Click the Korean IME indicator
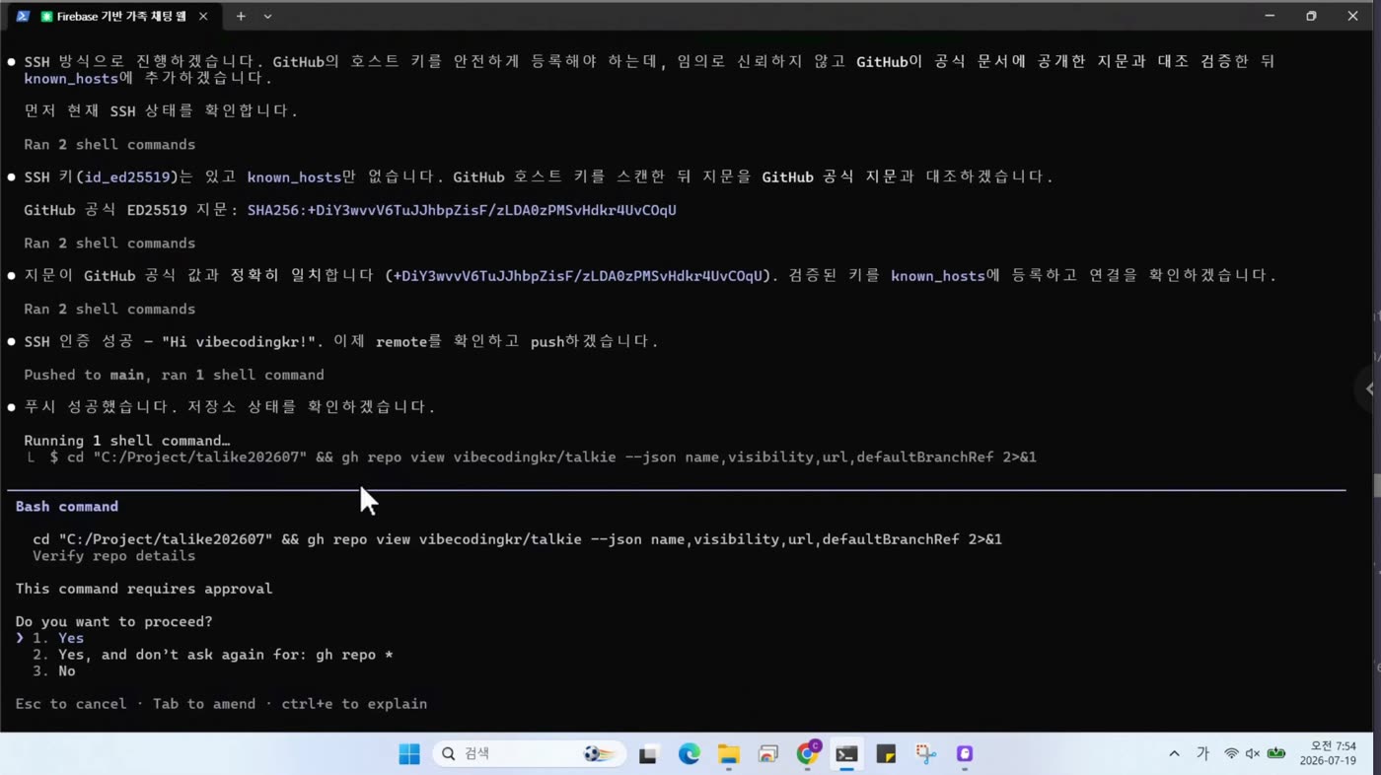This screenshot has width=1381, height=775. (1202, 754)
